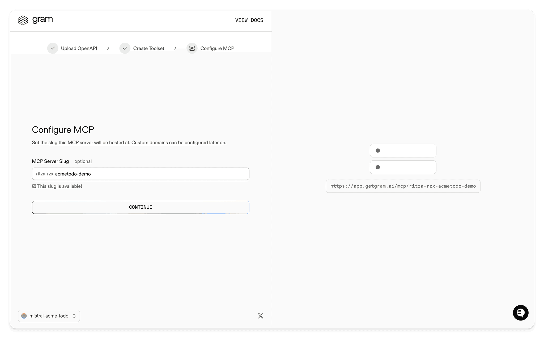Focus the MCP Server Slug input field
This screenshot has height=338, width=544.
pos(141,174)
